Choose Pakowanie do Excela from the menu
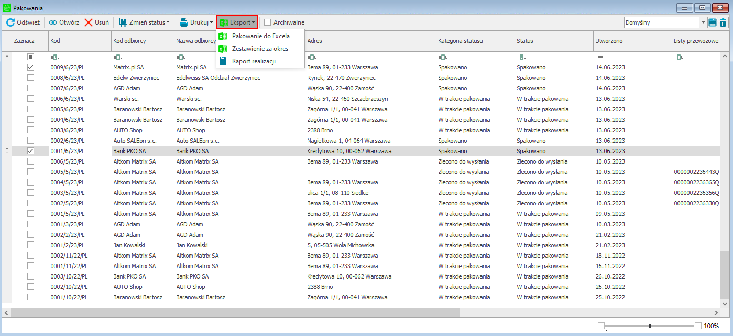Screen dimensions: 733x336 coord(260,36)
